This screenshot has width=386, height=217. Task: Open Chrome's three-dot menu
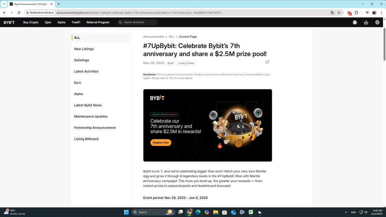(x=381, y=13)
